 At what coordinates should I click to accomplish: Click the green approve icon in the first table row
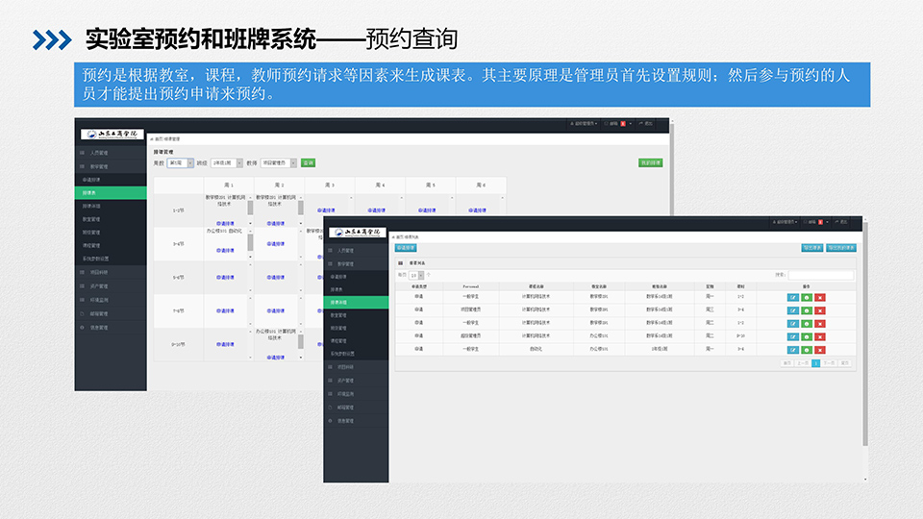click(x=807, y=298)
